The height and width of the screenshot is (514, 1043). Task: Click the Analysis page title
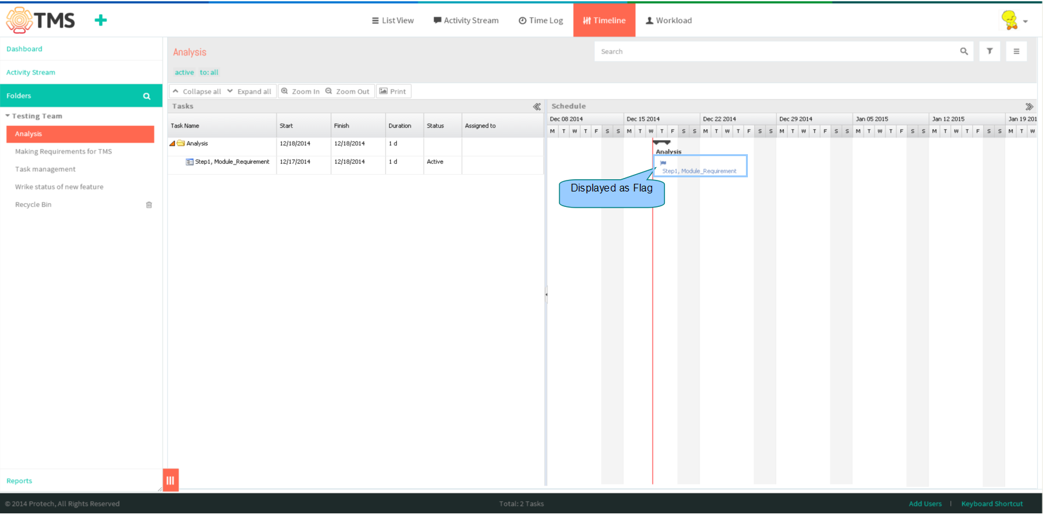coord(190,52)
